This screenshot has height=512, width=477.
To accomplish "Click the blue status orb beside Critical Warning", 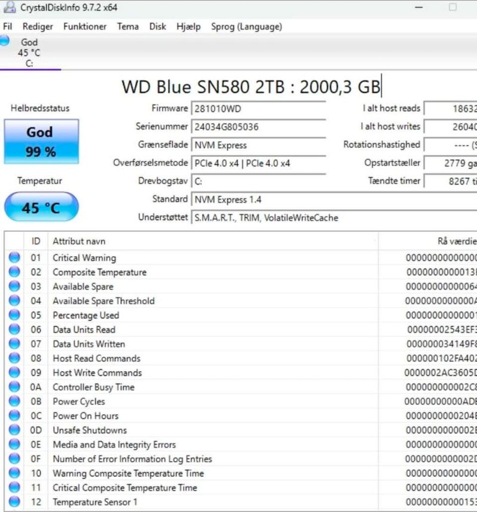I will [x=14, y=258].
